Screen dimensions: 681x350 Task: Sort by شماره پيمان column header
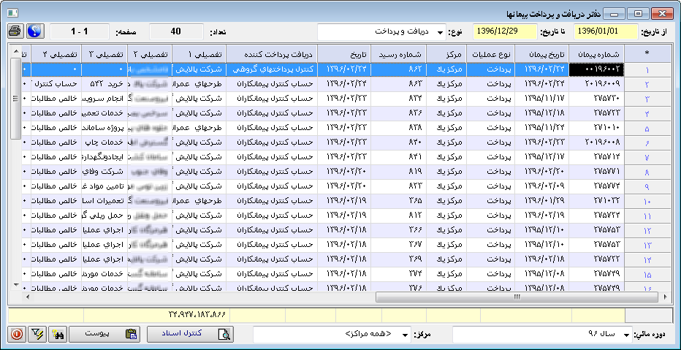pyautogui.click(x=597, y=53)
